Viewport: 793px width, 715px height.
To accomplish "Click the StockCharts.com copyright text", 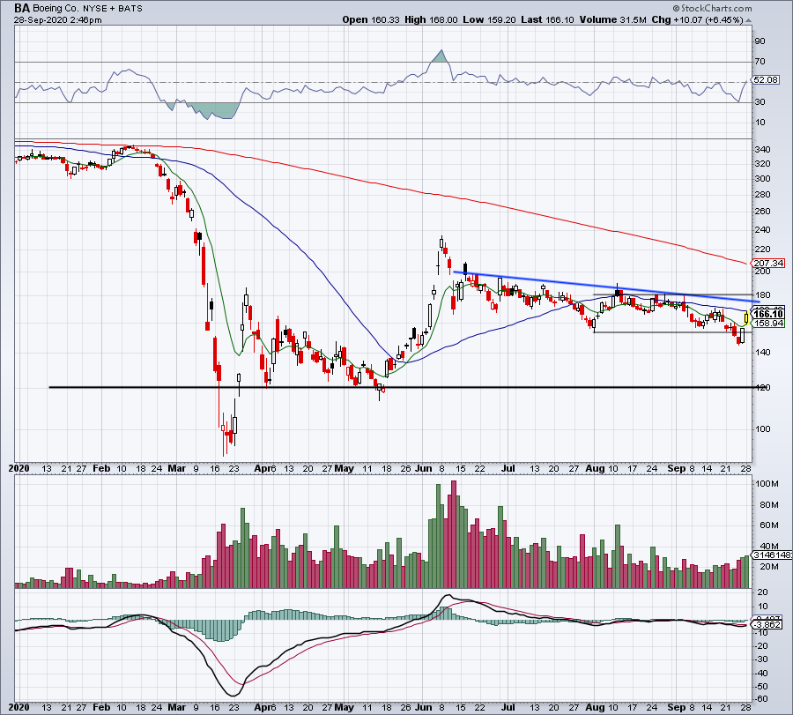I will point(712,8).
